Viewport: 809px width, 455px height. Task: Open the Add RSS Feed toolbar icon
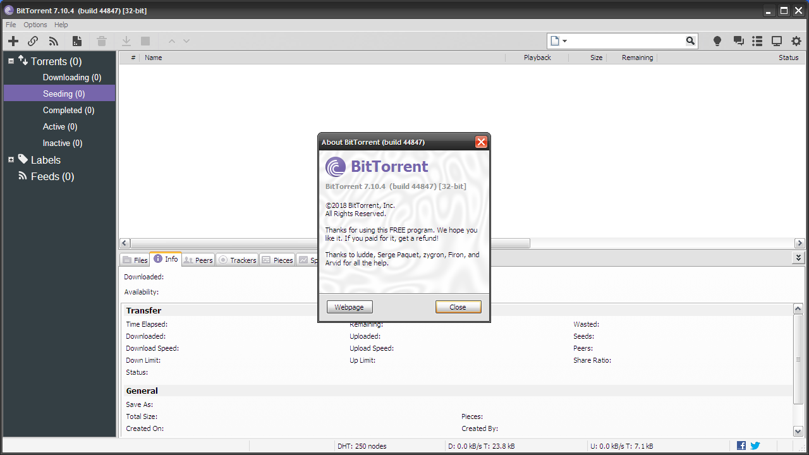54,41
